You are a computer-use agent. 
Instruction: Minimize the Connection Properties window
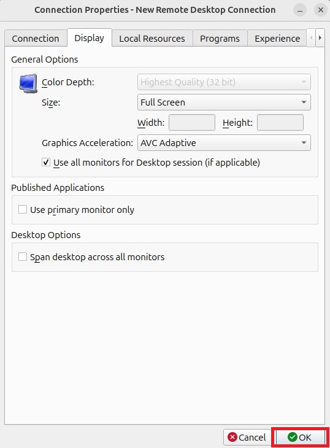300,10
